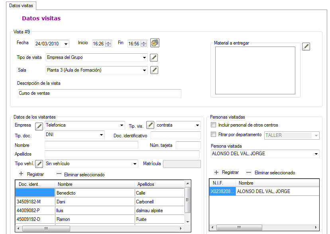Click the down arrow of visitors table scrollbar
This screenshot has width=330, height=234.
pyautogui.click(x=188, y=222)
